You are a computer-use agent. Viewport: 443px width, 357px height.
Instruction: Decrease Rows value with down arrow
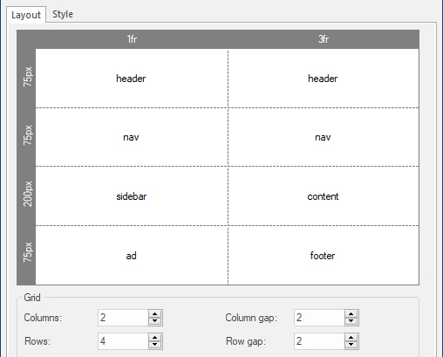click(154, 345)
